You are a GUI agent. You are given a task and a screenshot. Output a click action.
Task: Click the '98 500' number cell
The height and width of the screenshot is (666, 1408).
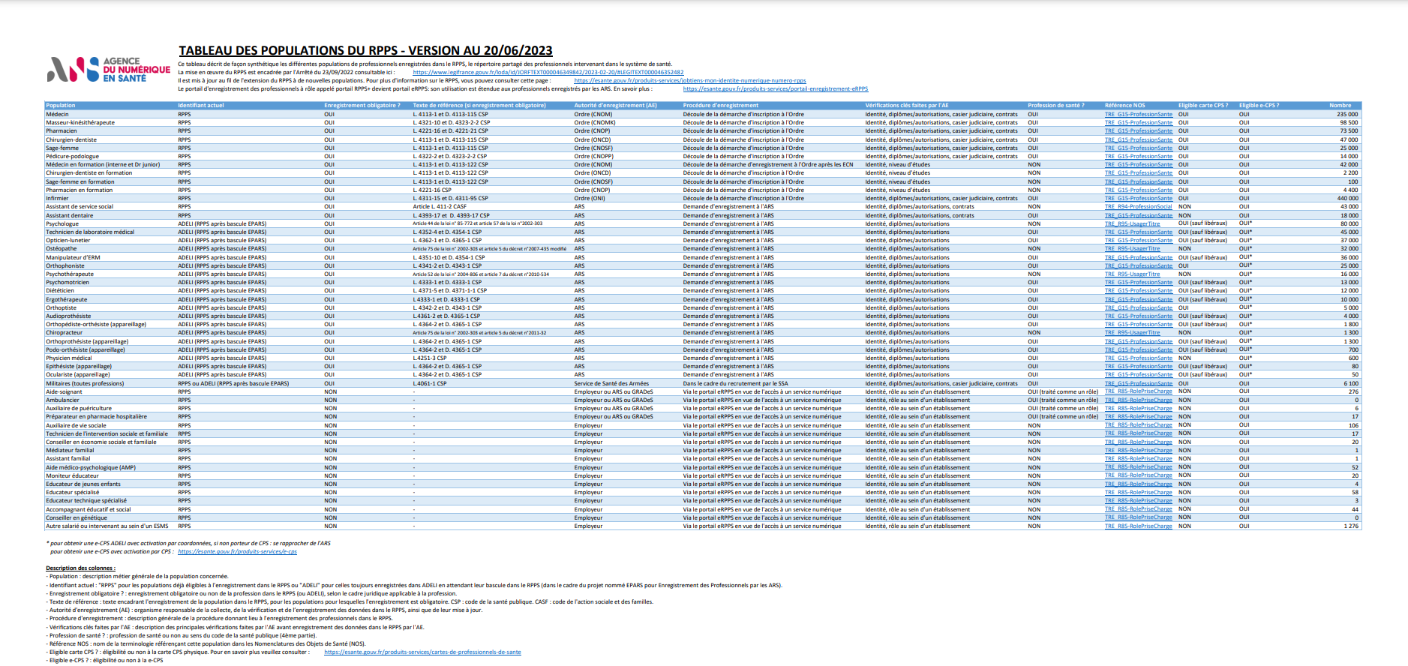click(1349, 123)
